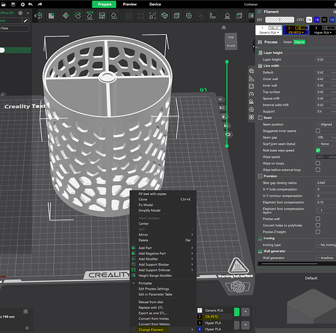Viewport: 336px width, 333px height.
Task: Switch to the Preview tab
Action: tap(130, 4)
